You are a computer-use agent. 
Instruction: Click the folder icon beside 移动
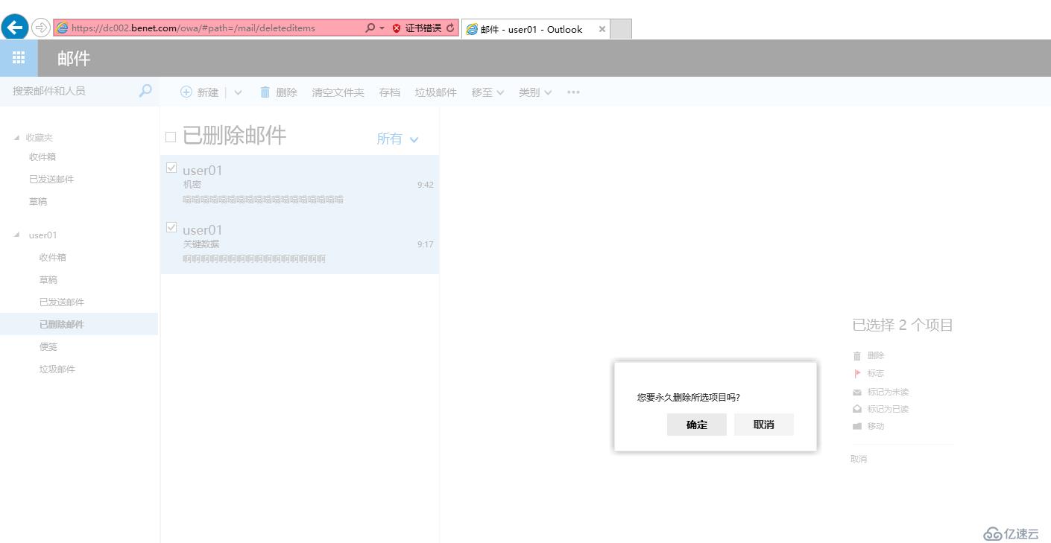(x=857, y=426)
